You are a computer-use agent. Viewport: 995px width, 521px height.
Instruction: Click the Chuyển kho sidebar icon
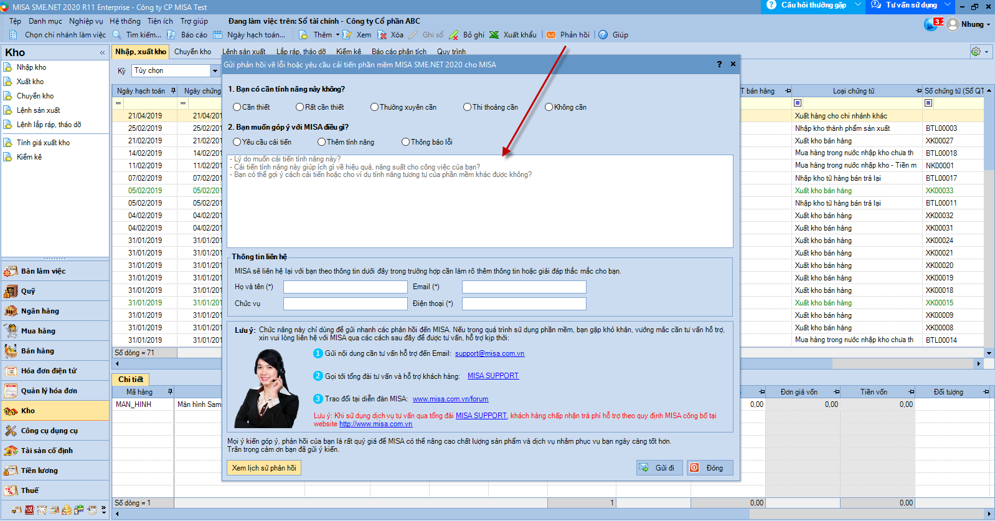click(x=8, y=96)
